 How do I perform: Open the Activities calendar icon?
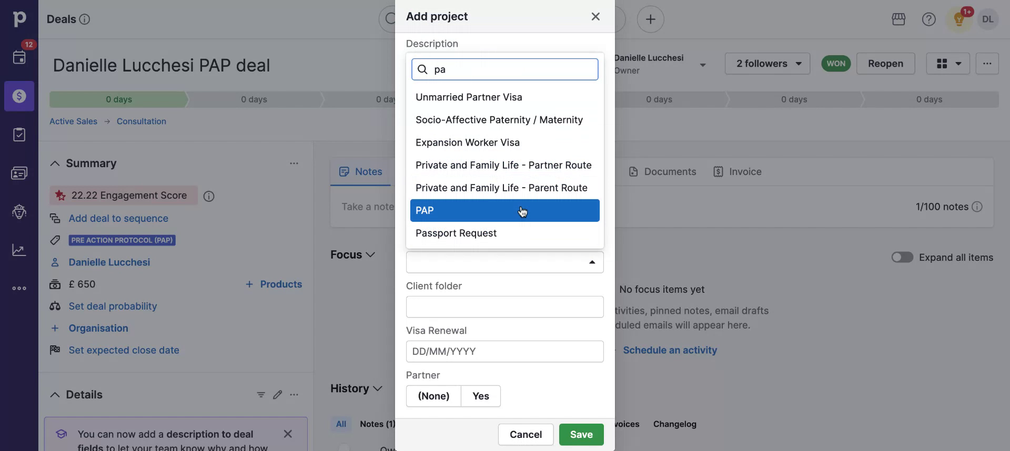[19, 57]
